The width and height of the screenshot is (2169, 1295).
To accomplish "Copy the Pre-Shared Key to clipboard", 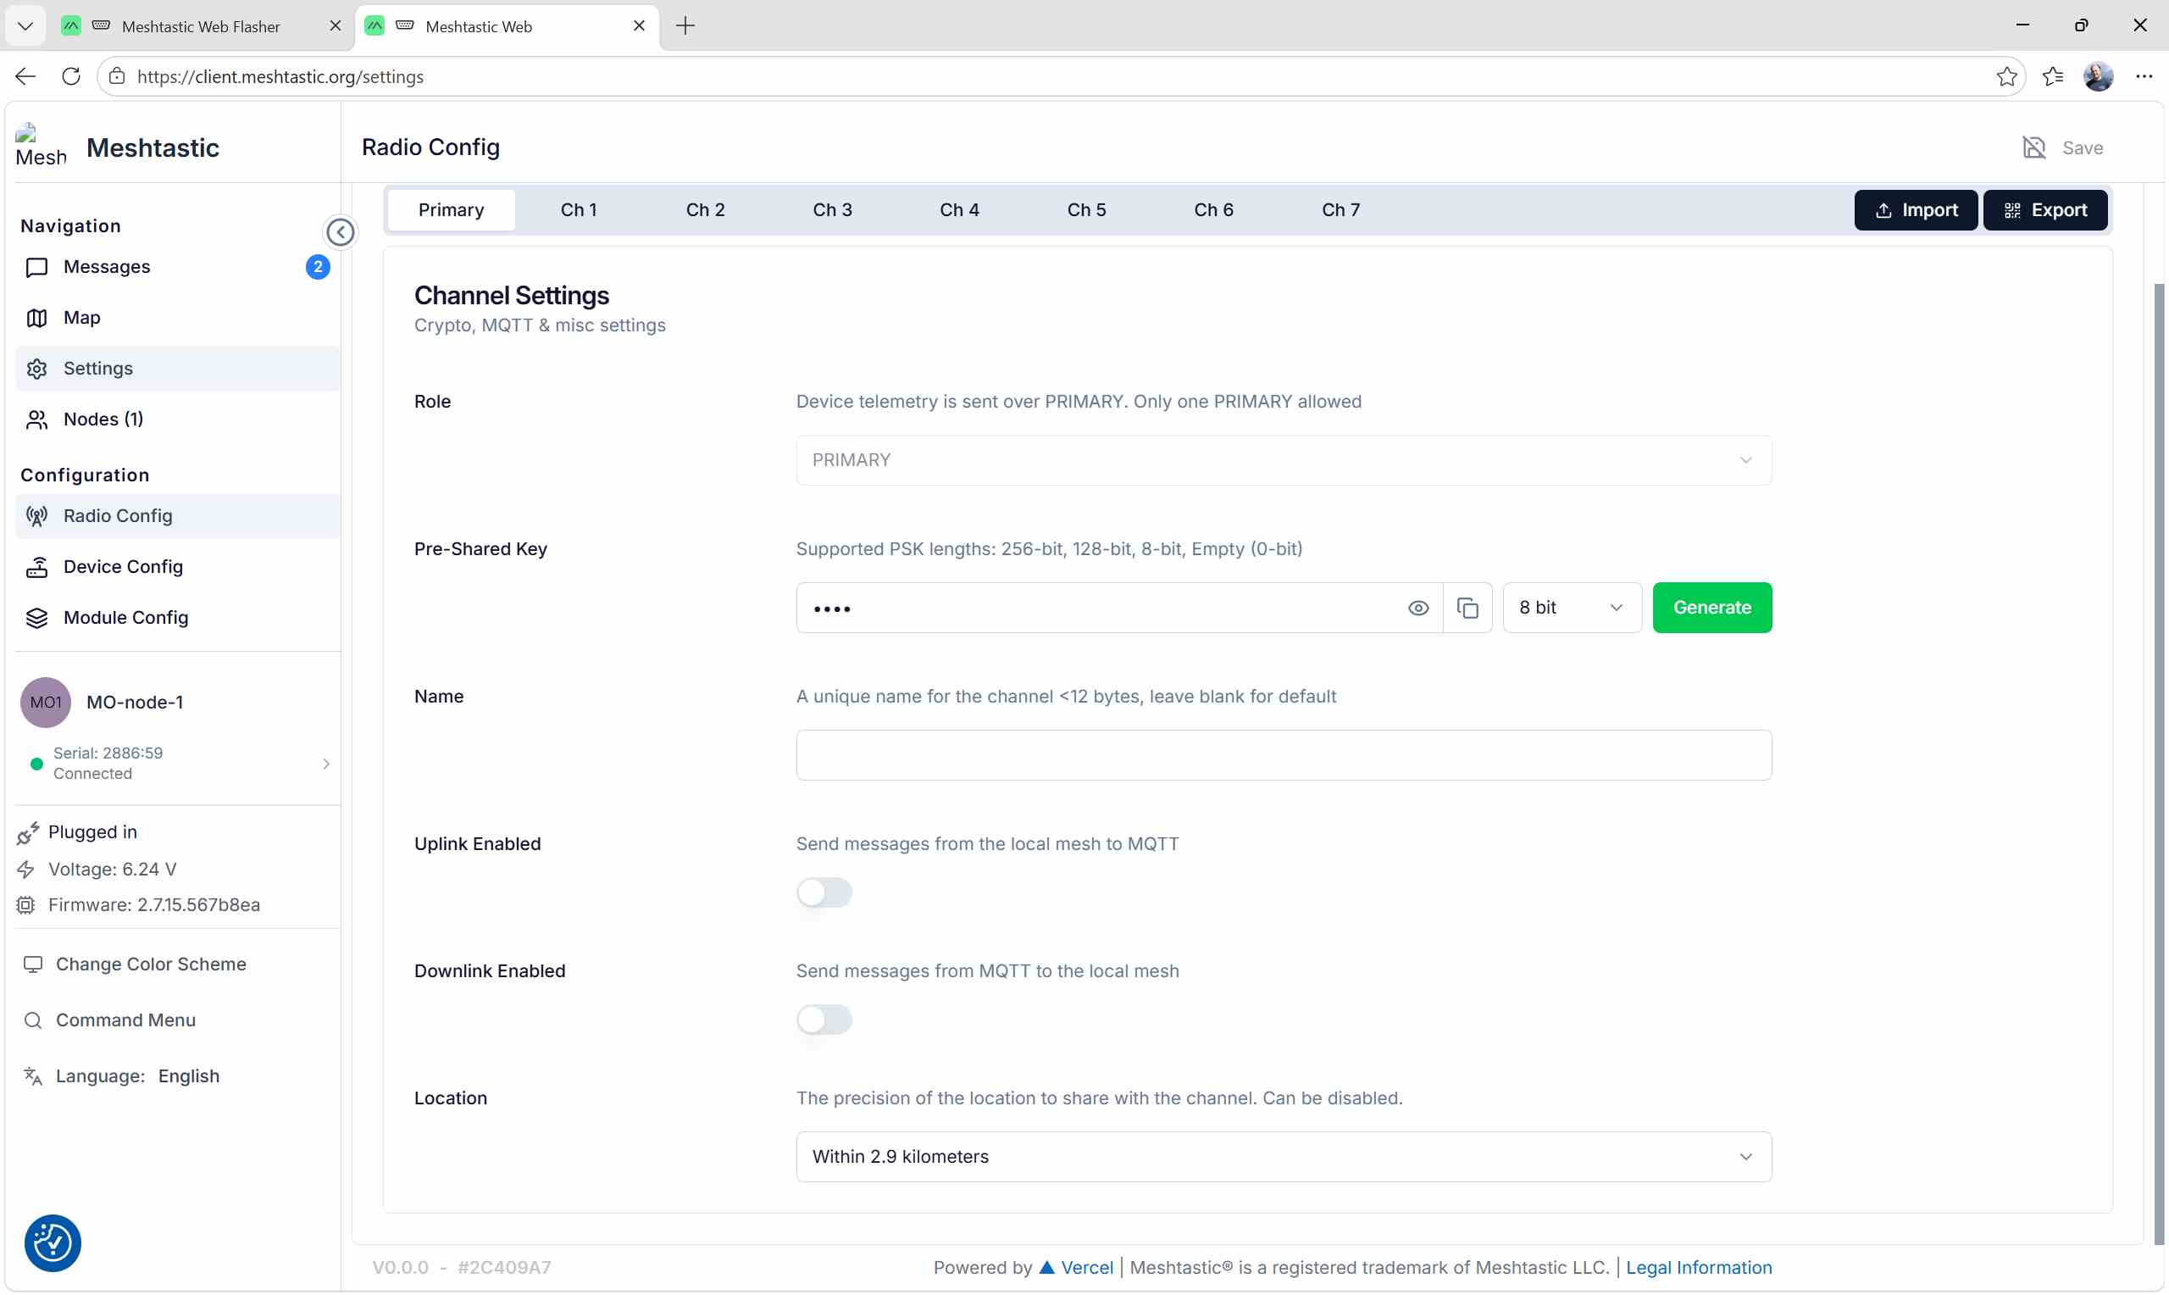I will (x=1468, y=608).
